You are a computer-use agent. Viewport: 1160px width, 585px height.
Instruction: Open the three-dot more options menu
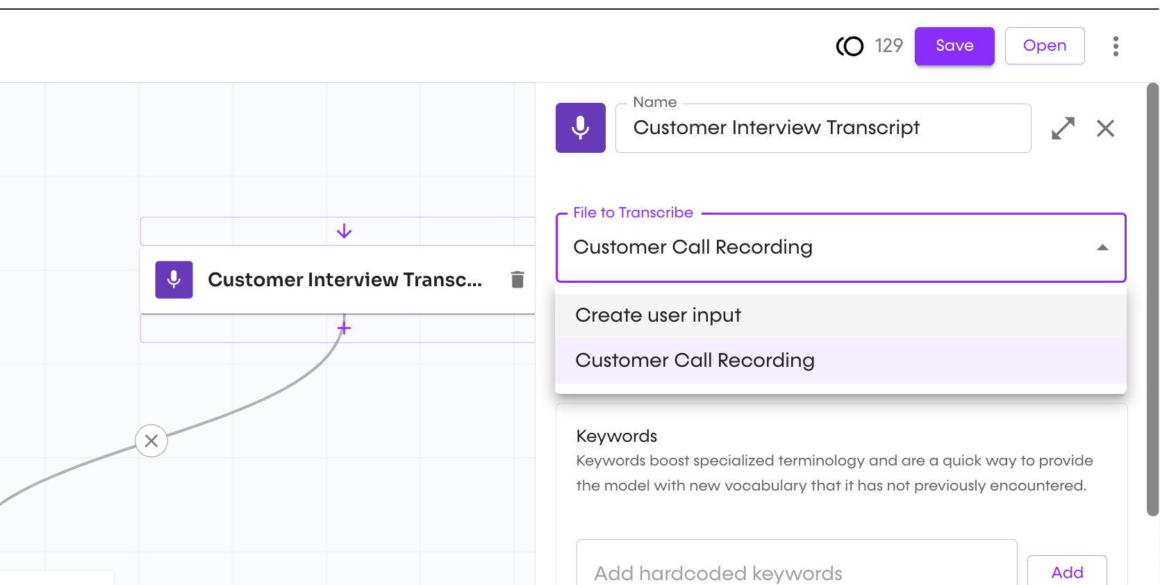tap(1116, 46)
